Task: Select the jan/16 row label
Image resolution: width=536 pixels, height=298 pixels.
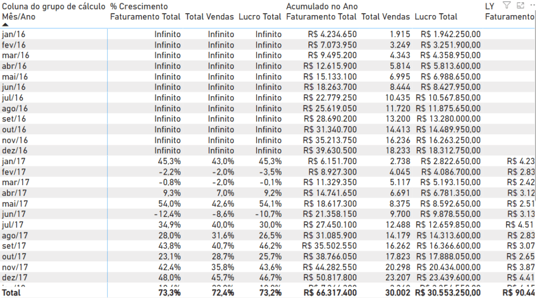Action: [x=14, y=35]
